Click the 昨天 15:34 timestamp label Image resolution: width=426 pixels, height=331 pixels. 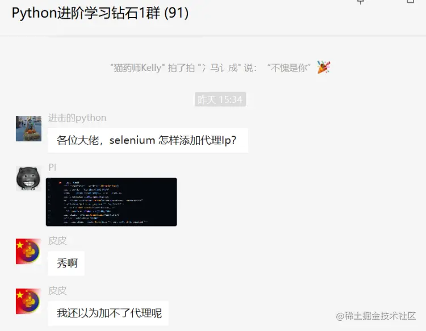tap(220, 99)
